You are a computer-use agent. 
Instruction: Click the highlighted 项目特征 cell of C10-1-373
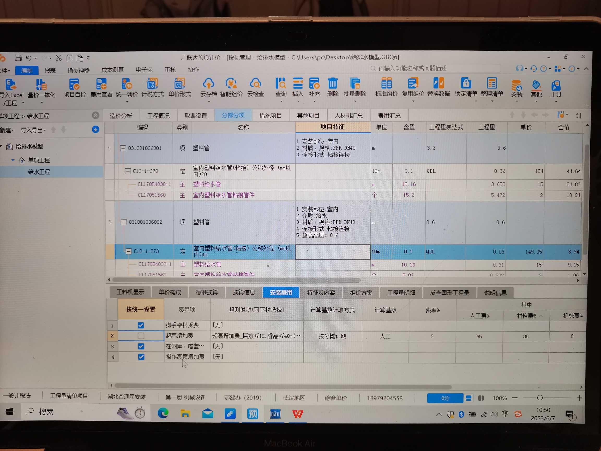(333, 252)
